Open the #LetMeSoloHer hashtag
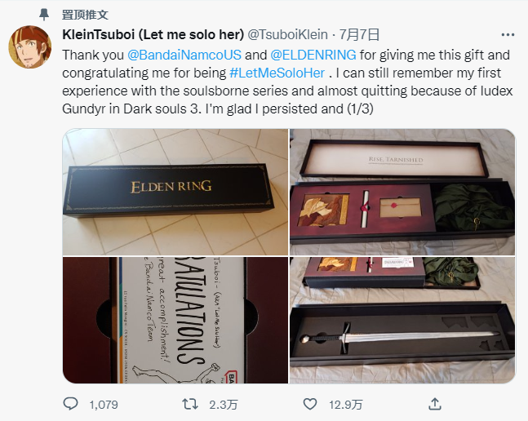The height and width of the screenshot is (421, 528). click(277, 73)
